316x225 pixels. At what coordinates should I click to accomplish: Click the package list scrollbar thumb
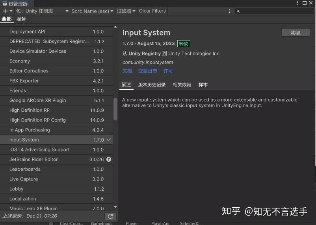115,109
